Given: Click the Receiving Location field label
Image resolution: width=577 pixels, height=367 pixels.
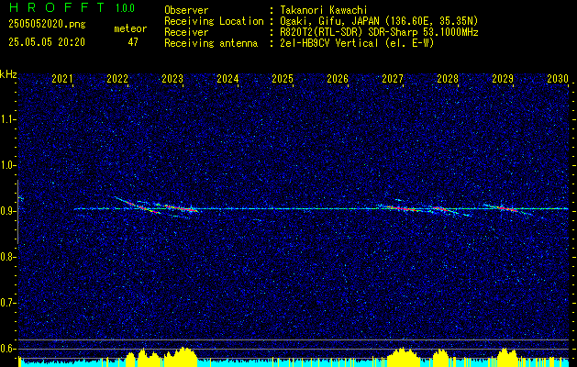Looking at the screenshot, I should [x=214, y=21].
